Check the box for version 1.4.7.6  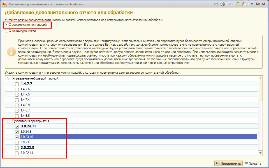pos(17,89)
